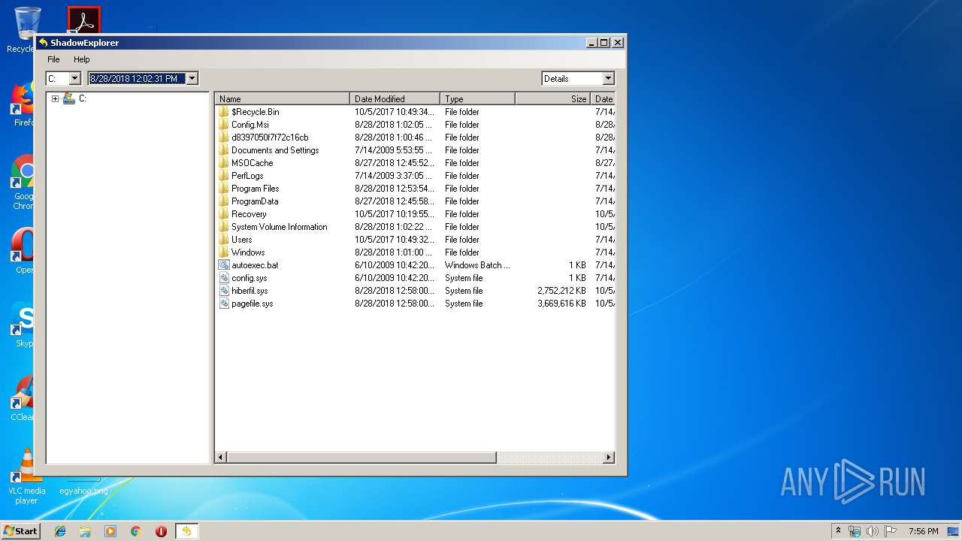The height and width of the screenshot is (541, 962).
Task: Click the horizontal scrollbar left arrow
Action: click(221, 457)
